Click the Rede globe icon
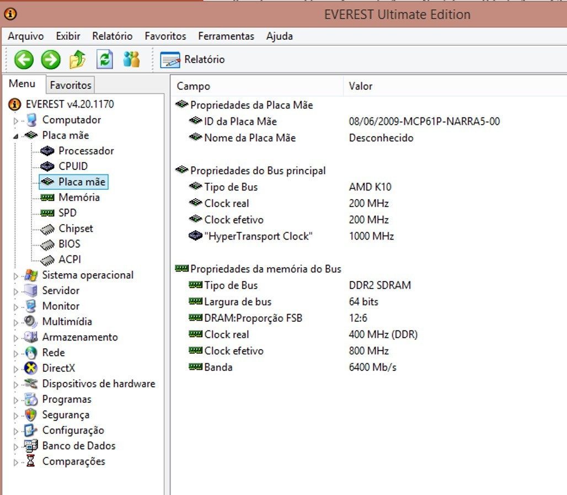The image size is (567, 495). point(31,353)
